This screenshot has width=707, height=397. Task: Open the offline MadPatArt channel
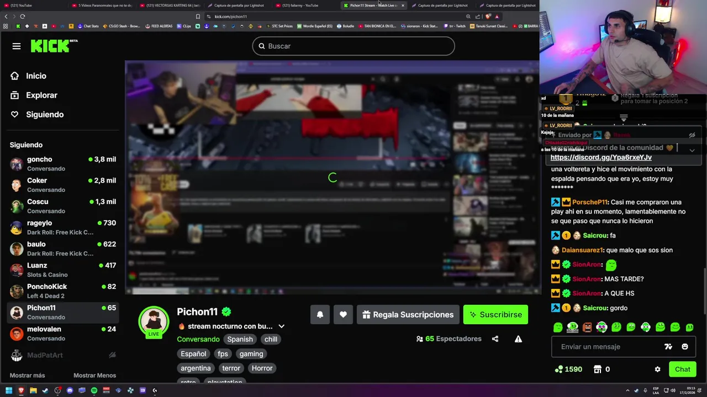pos(64,355)
